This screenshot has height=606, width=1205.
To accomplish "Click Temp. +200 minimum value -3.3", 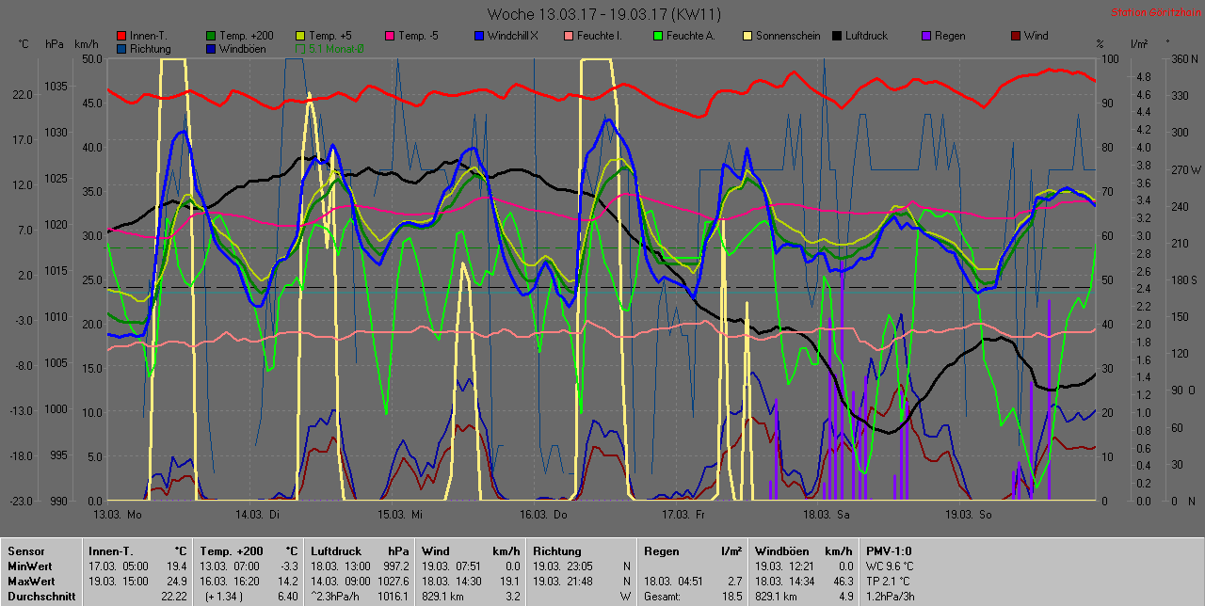I will coord(288,566).
